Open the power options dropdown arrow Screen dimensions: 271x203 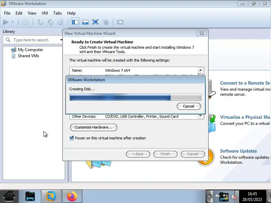pyautogui.click(x=13, y=22)
